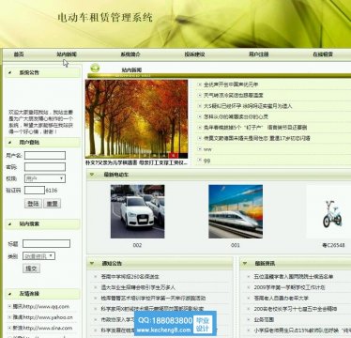Click the 登陆 login button
This screenshot has height=338, width=351.
(x=33, y=204)
